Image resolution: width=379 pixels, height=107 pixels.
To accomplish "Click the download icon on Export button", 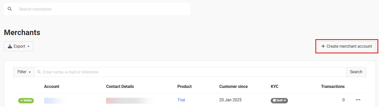I will 10,46.
